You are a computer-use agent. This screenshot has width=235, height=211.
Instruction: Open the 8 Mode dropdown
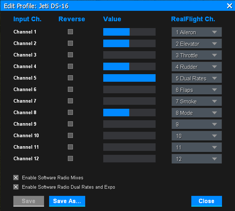coord(197,113)
